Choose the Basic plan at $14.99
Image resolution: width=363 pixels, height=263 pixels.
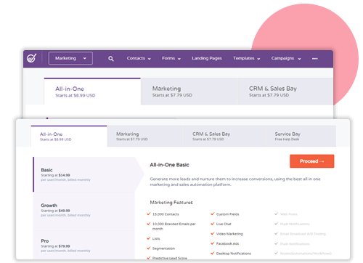[83, 174]
